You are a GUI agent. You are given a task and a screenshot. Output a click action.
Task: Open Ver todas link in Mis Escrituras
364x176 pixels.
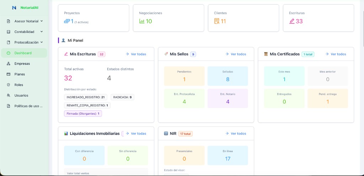[x=136, y=54]
